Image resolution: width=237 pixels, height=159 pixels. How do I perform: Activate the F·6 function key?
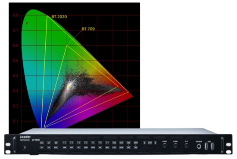100,143
